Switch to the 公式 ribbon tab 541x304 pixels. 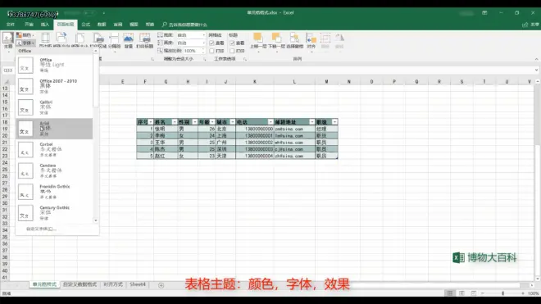(x=85, y=25)
